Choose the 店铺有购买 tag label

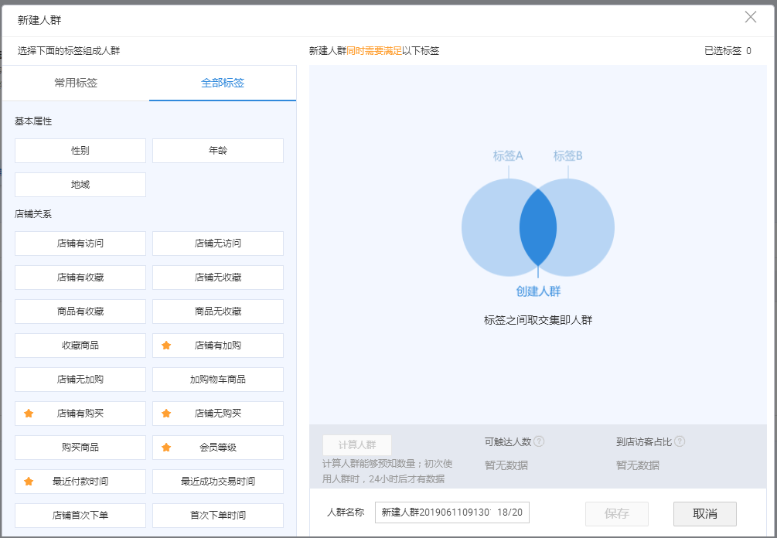click(80, 413)
